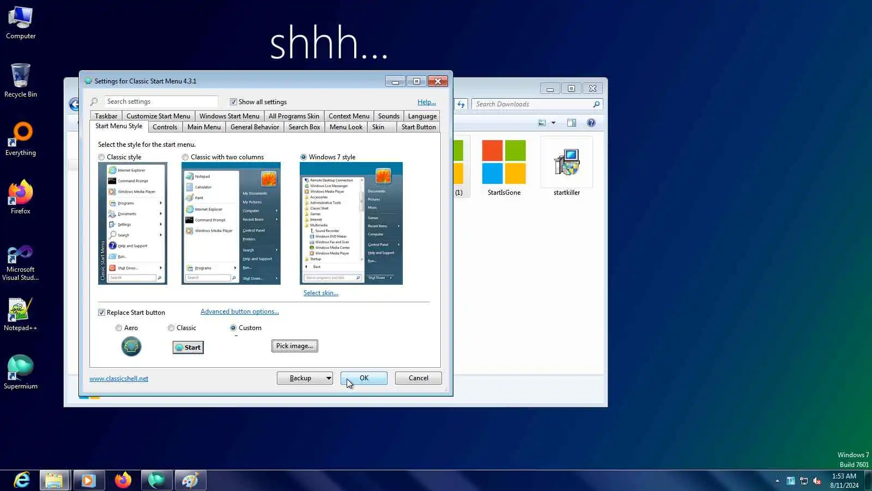Viewport: 872px width, 491px height.
Task: Open File Explorer from the taskbar
Action: [54, 480]
